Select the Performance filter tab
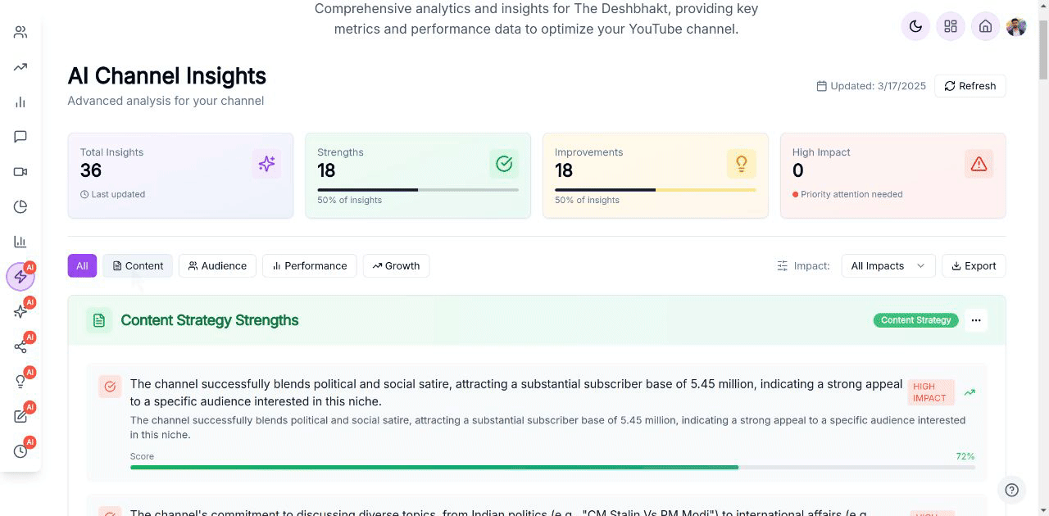The width and height of the screenshot is (1049, 516). click(x=310, y=265)
